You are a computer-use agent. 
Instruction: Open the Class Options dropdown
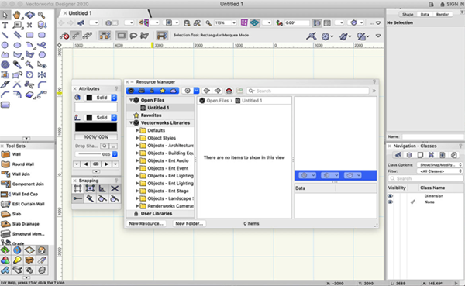tap(439, 164)
